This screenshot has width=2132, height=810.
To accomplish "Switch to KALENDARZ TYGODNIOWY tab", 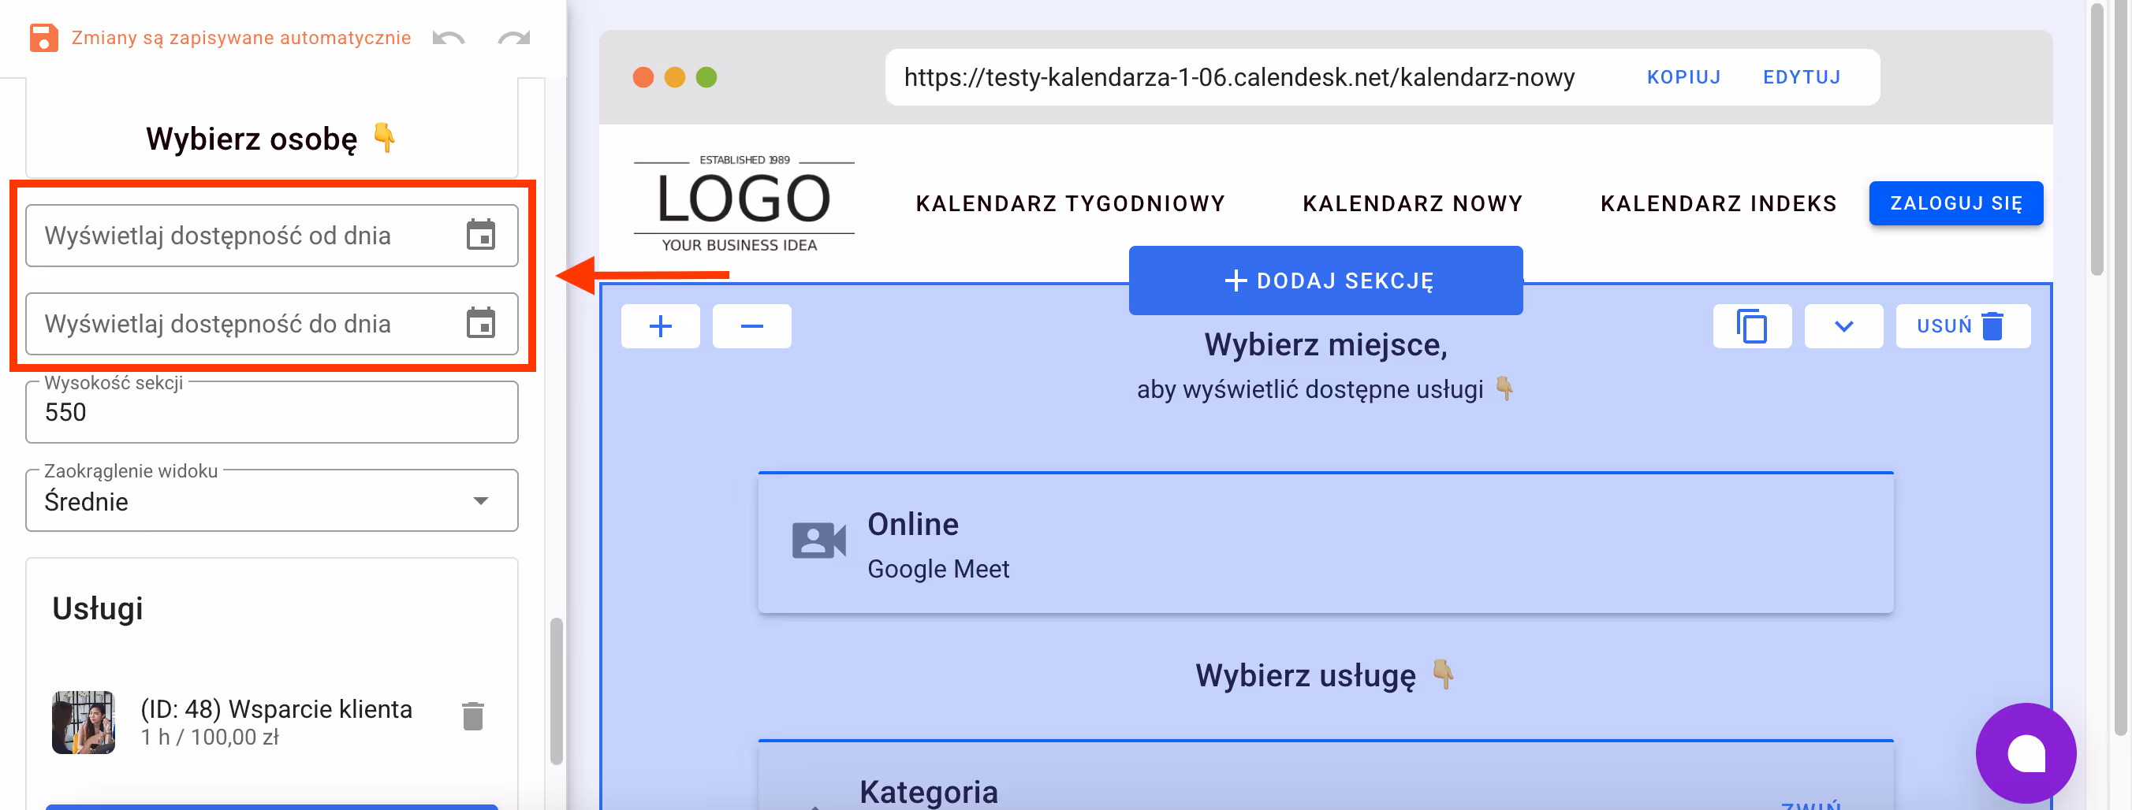I will pos(1070,202).
